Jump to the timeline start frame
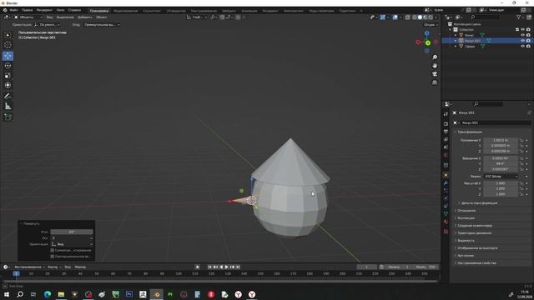This screenshot has height=300, width=534. pos(209,267)
